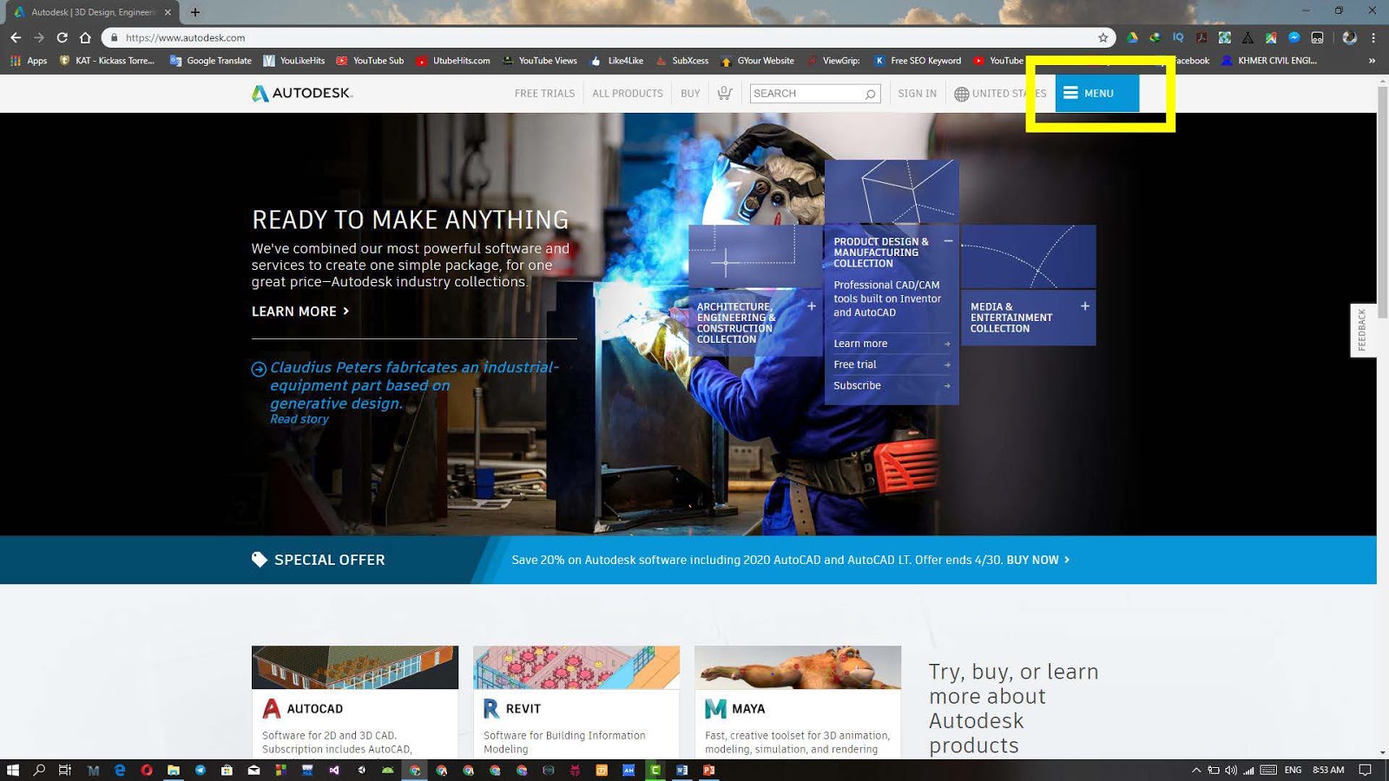Bookmark this page with the star icon
The image size is (1389, 781).
(x=1103, y=37)
